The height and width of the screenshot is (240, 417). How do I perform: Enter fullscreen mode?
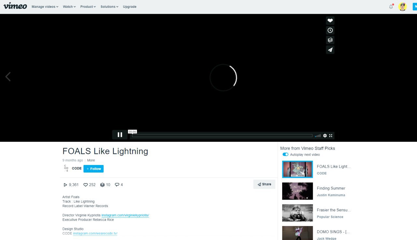pos(331,136)
